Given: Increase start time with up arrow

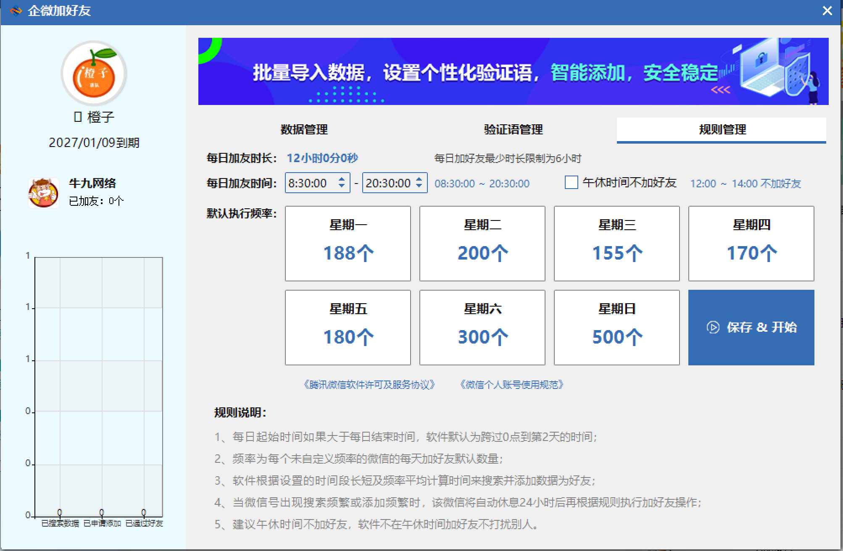Looking at the screenshot, I should [x=342, y=179].
